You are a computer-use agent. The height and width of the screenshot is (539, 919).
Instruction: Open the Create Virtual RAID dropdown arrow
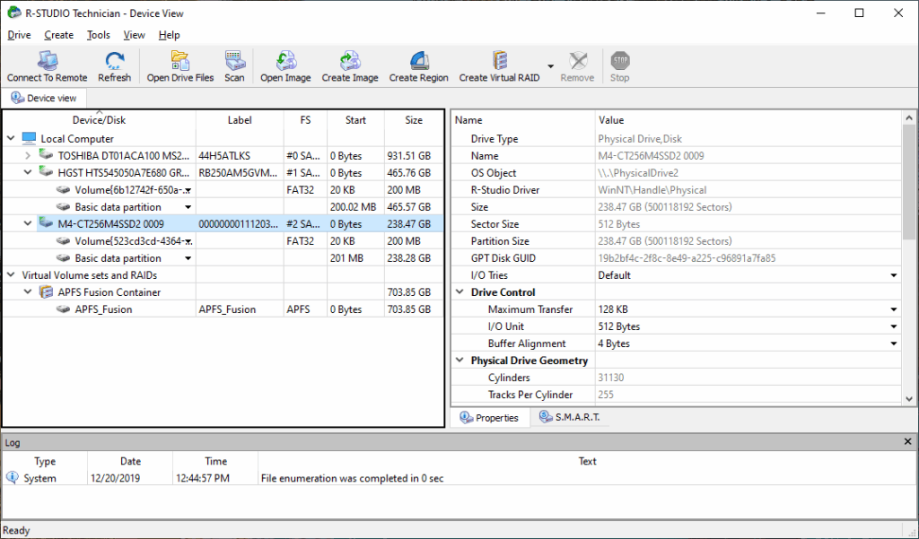point(550,65)
